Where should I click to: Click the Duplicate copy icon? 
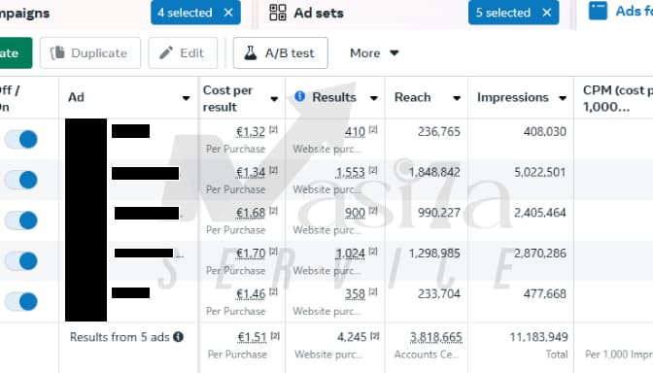[57, 52]
